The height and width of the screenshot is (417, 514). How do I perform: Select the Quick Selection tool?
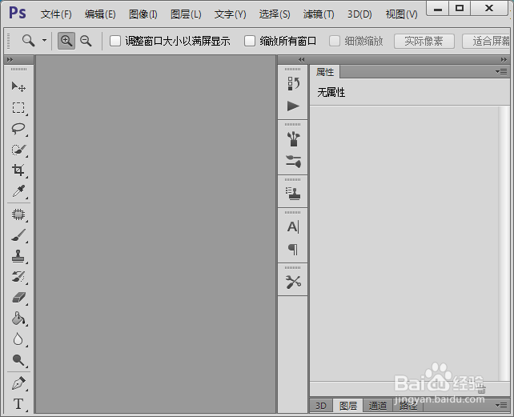point(18,150)
